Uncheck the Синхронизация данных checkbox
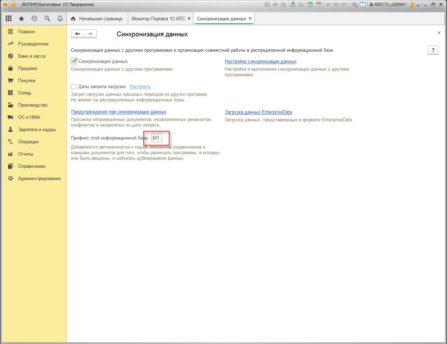This screenshot has width=447, height=344. tap(74, 61)
